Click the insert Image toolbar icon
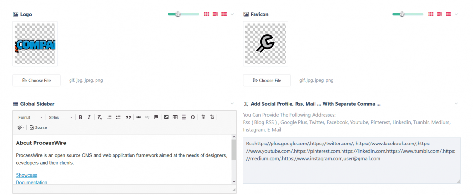 (166, 118)
